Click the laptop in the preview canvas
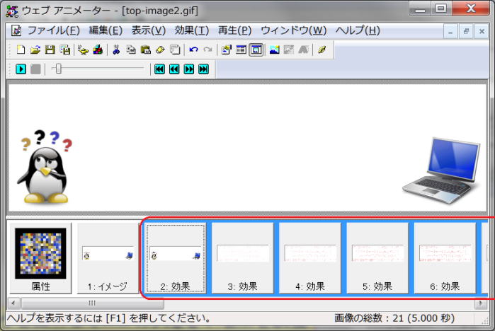 coord(441,170)
